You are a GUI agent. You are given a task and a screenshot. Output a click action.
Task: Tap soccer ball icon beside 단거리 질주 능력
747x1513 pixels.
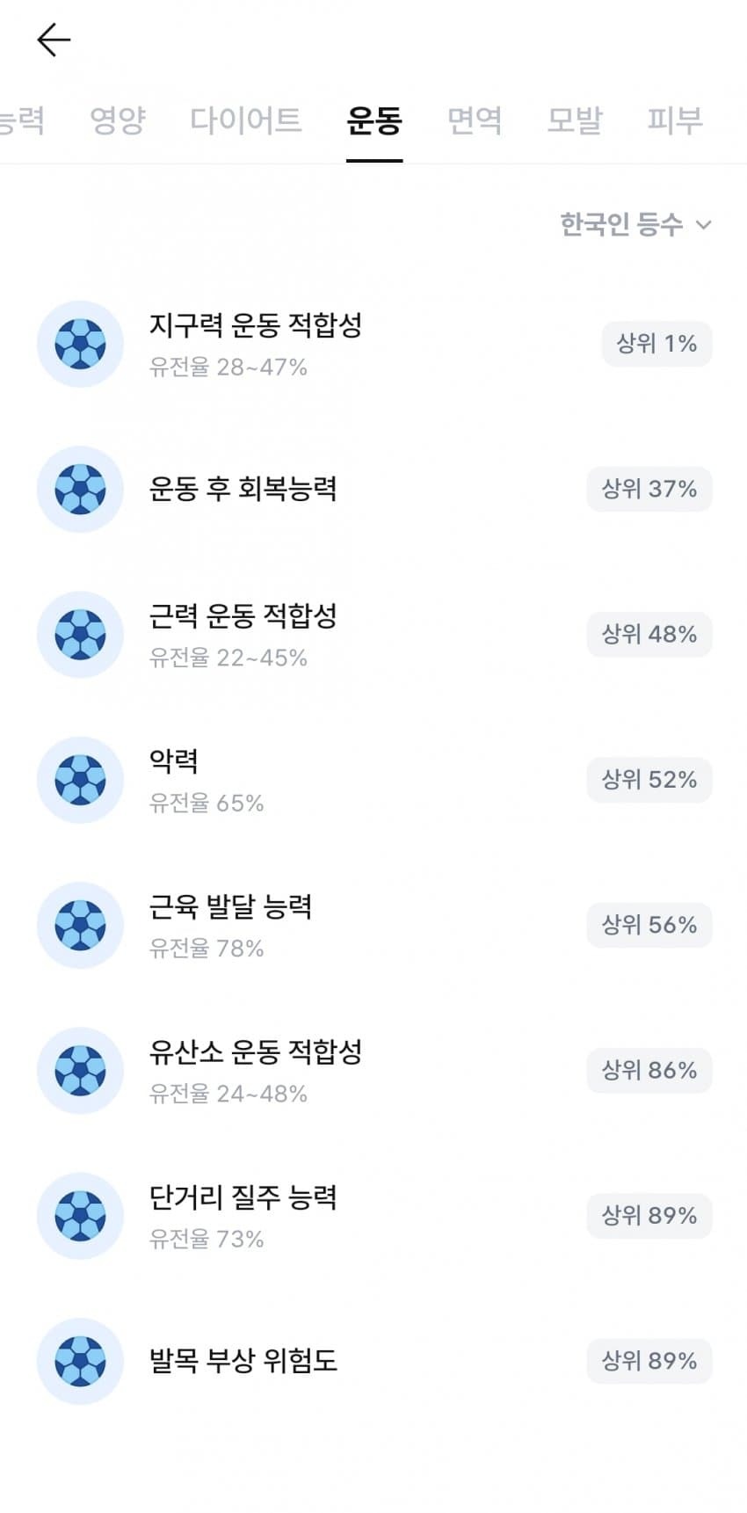[80, 1216]
